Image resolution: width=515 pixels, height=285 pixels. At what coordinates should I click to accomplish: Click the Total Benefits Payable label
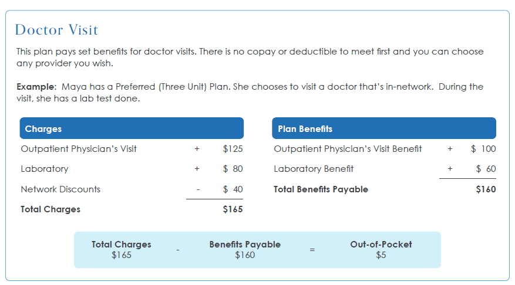[321, 189]
